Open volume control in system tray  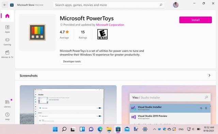point(193,129)
